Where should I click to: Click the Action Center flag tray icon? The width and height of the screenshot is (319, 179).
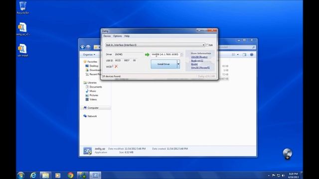pos(274,176)
